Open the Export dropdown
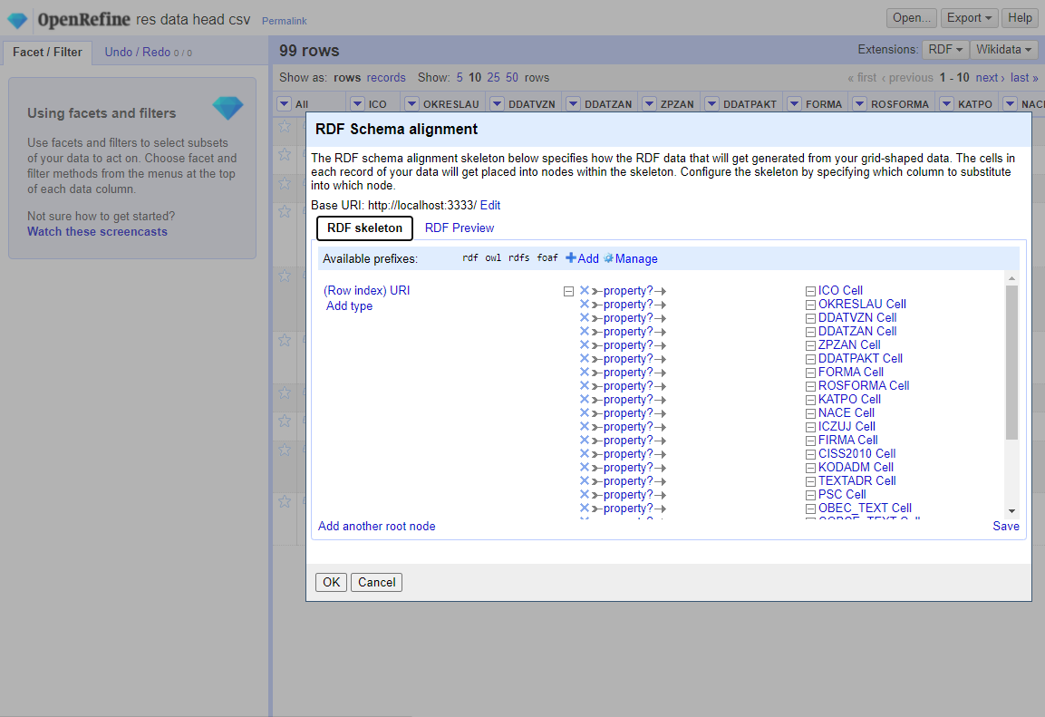The width and height of the screenshot is (1045, 717). pos(969,18)
